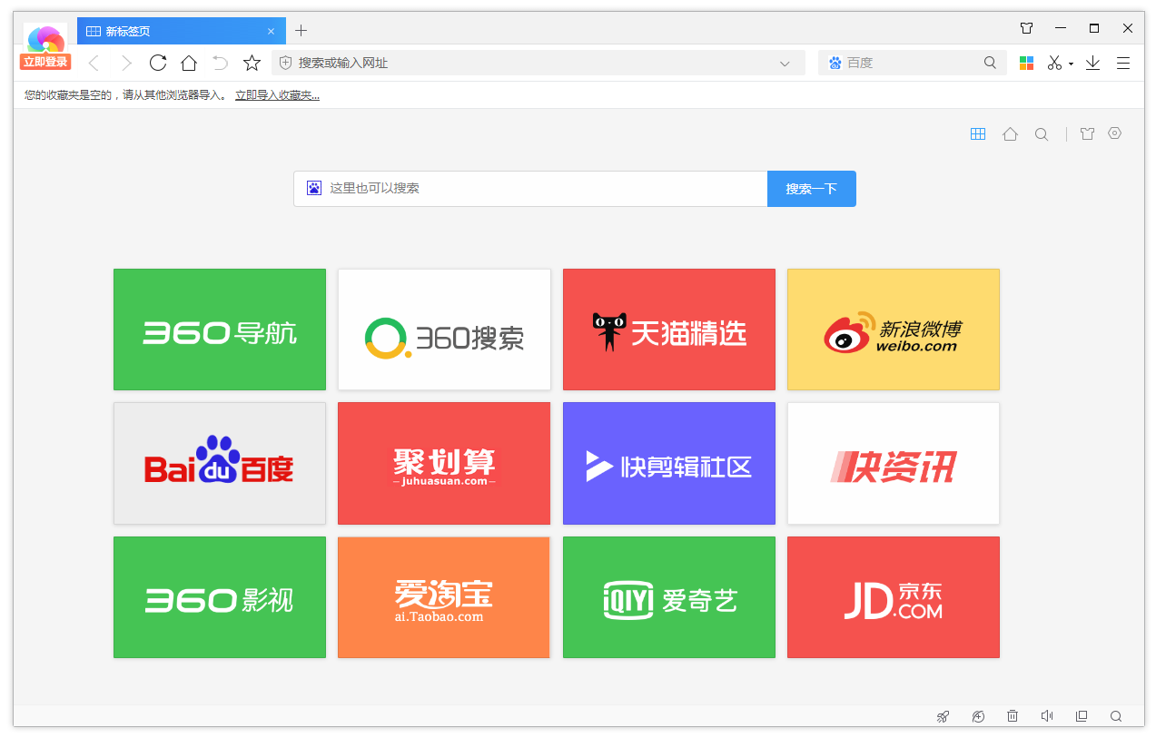The height and width of the screenshot is (738, 1156).
Task: Open the downloads manager icon
Action: (x=1092, y=63)
